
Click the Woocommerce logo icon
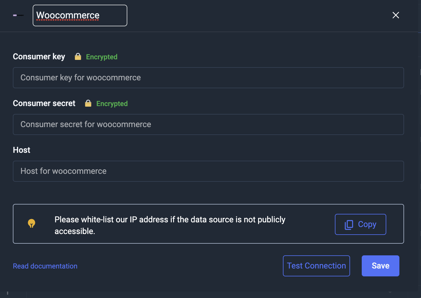tap(18, 15)
